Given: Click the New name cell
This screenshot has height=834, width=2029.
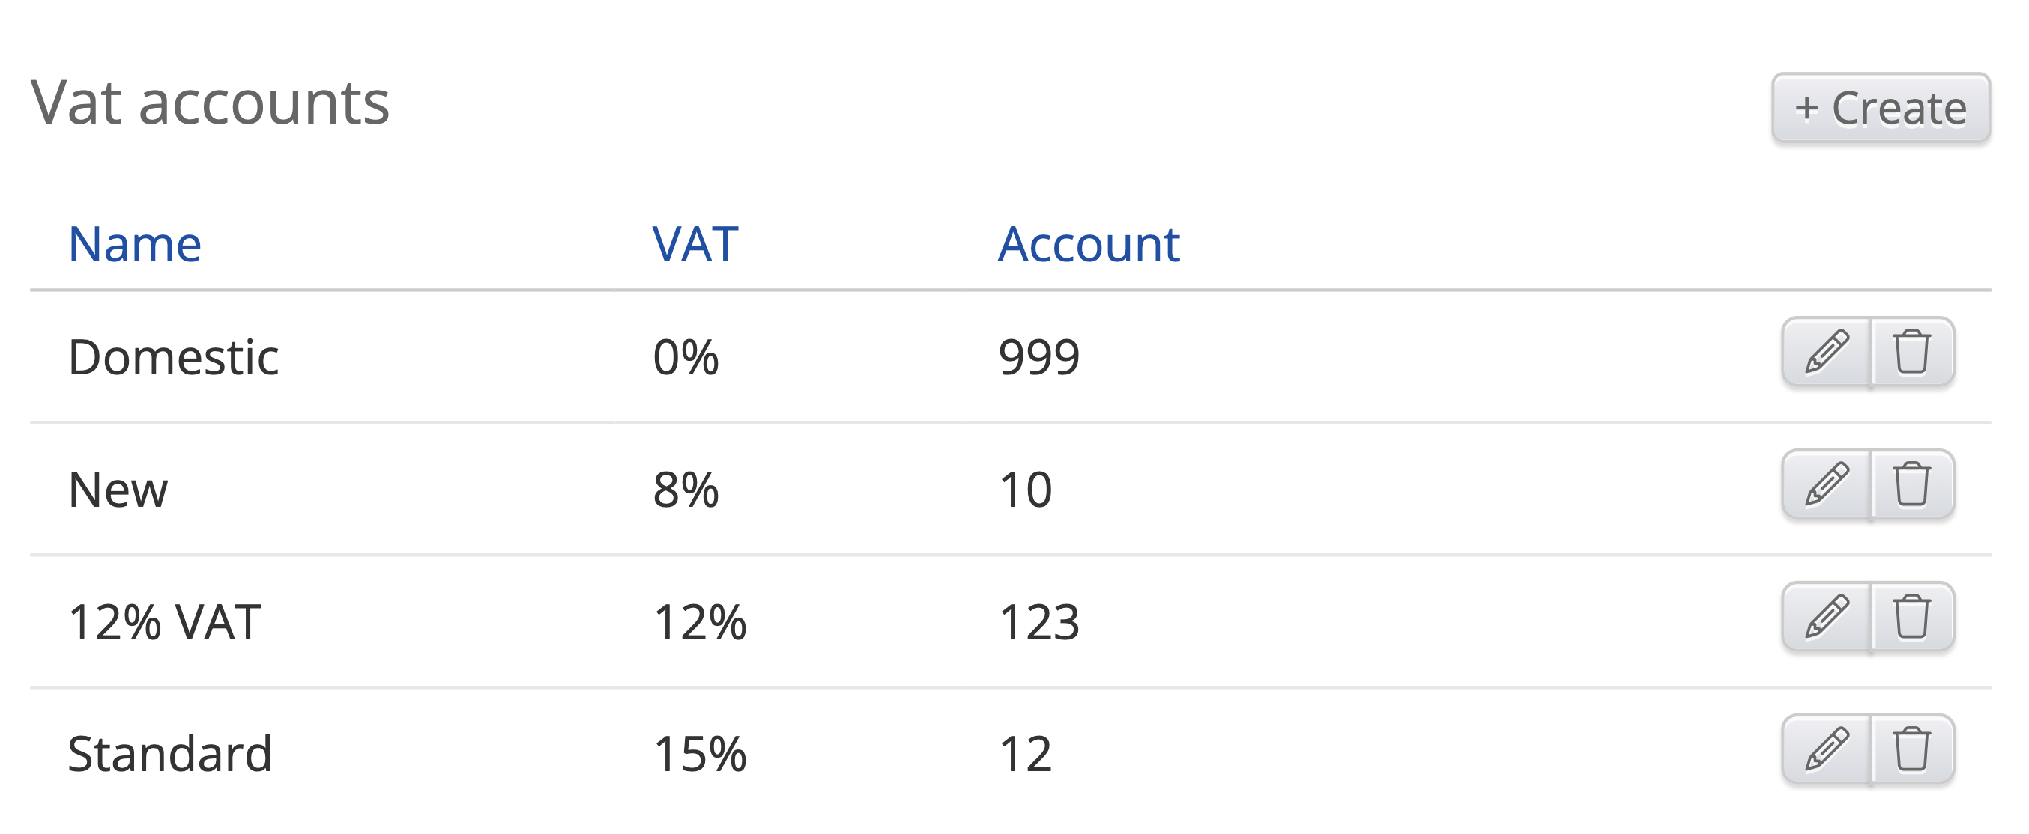Looking at the screenshot, I should (x=118, y=490).
